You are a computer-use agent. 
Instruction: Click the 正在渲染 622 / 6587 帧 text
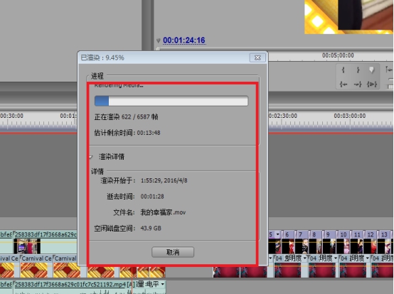click(x=126, y=117)
